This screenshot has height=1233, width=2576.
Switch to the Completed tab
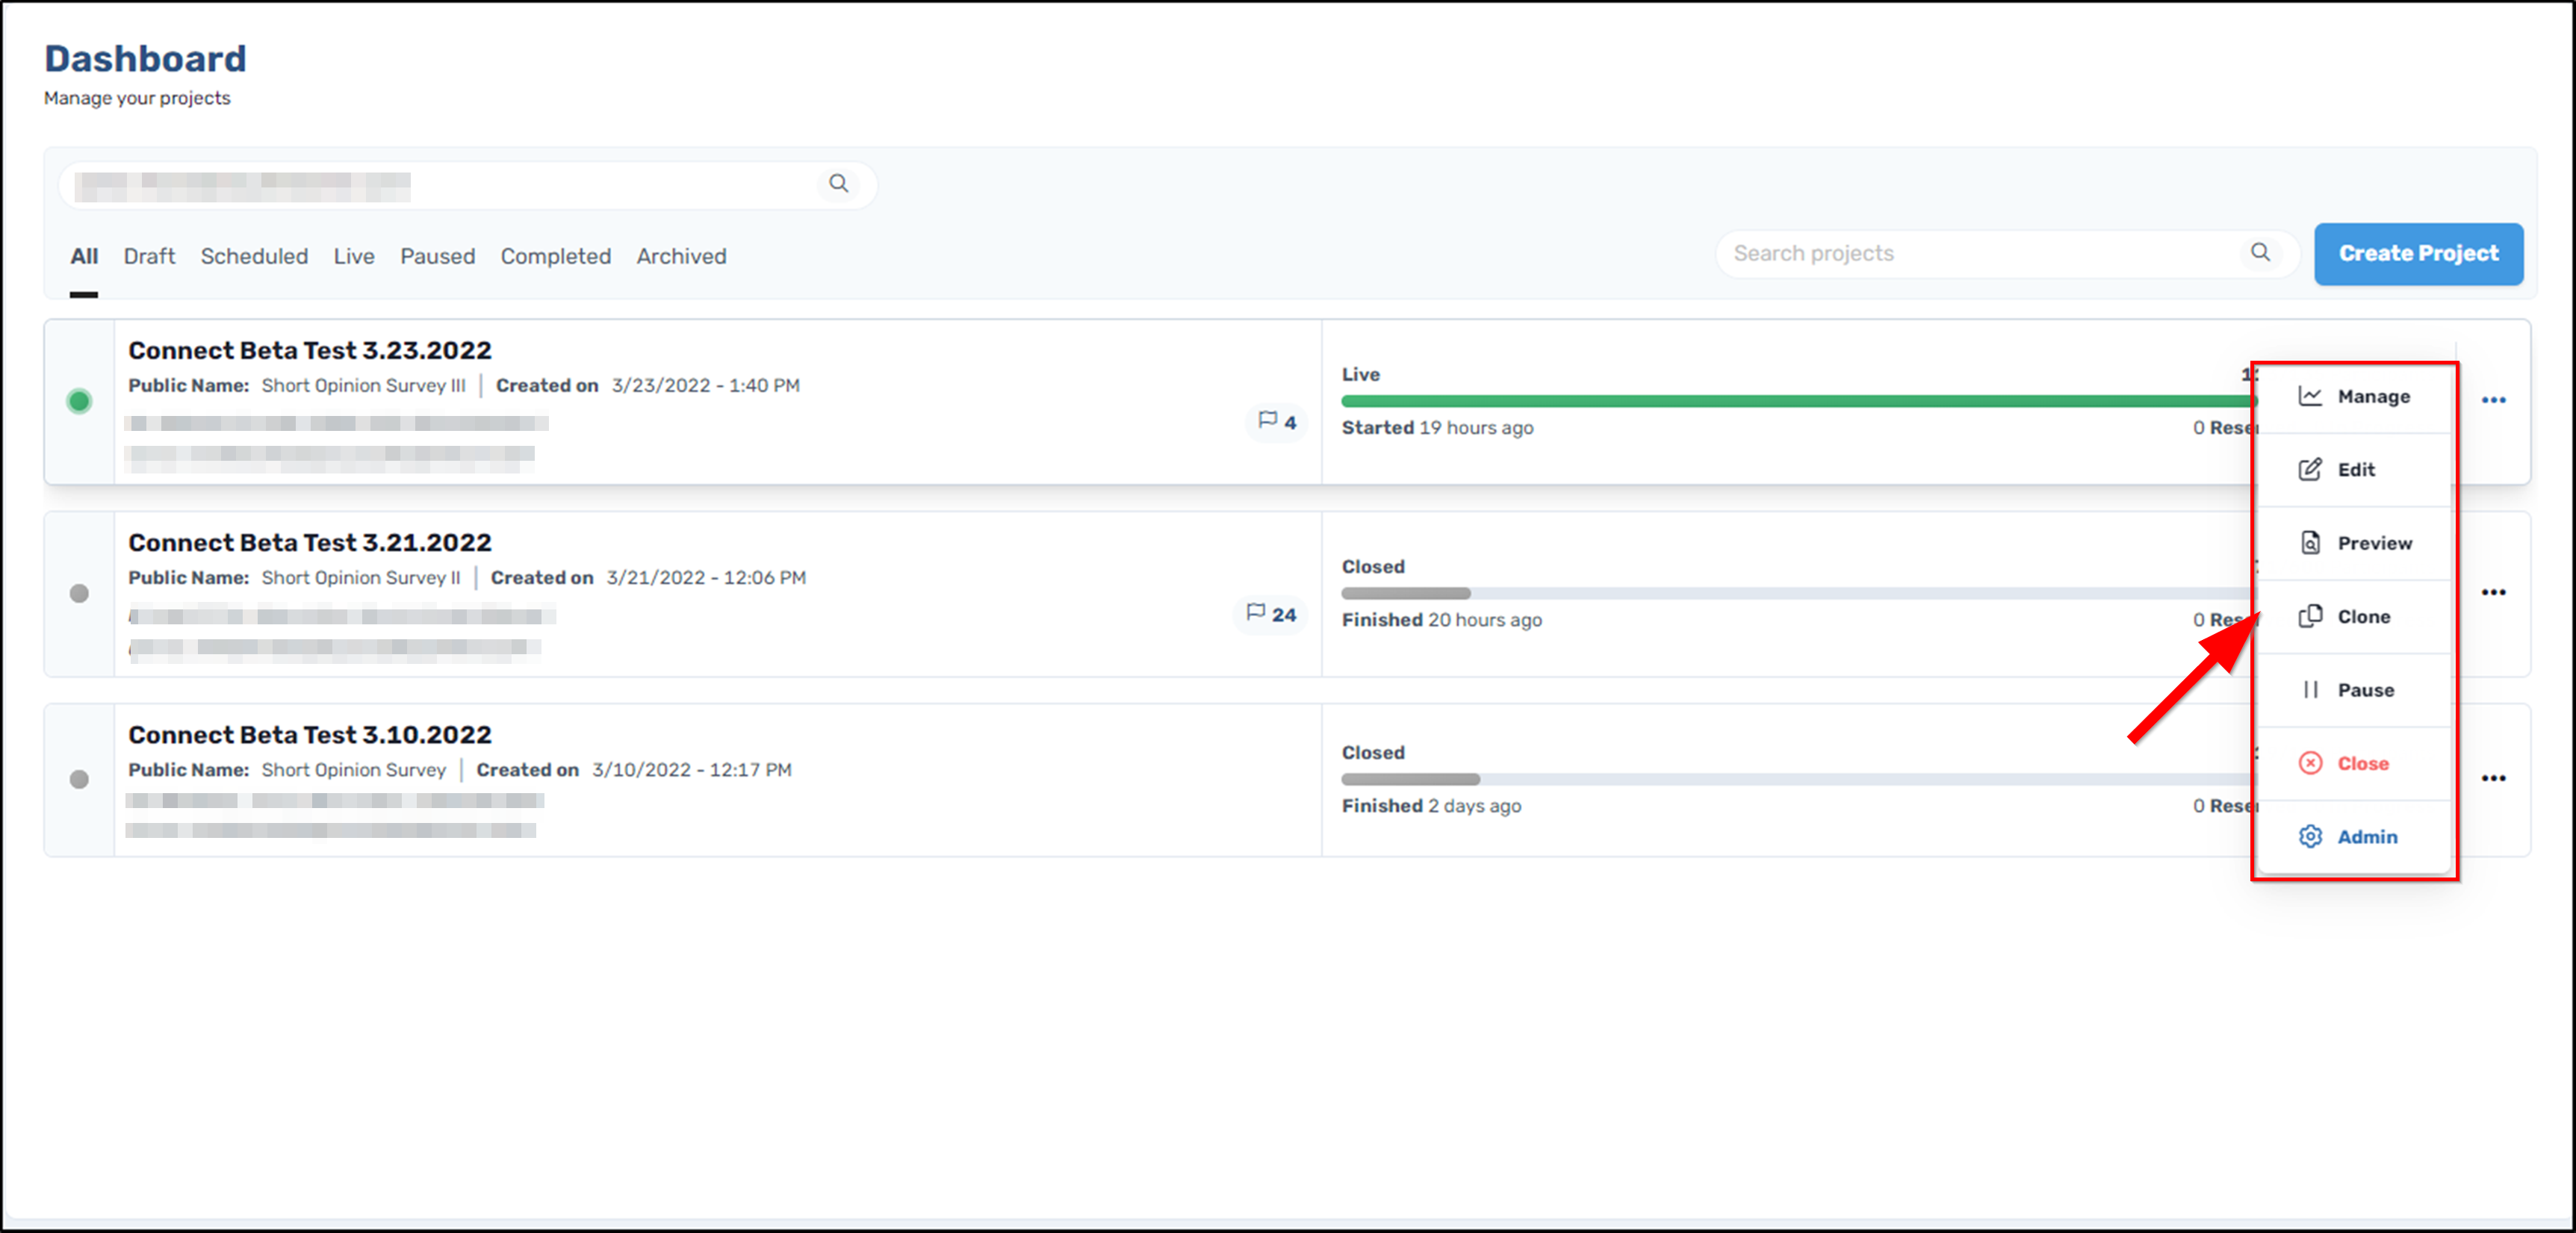556,256
